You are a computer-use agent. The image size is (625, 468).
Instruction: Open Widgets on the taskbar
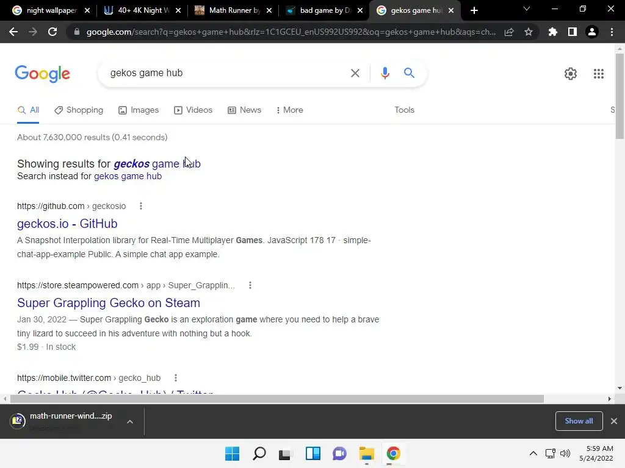point(313,453)
